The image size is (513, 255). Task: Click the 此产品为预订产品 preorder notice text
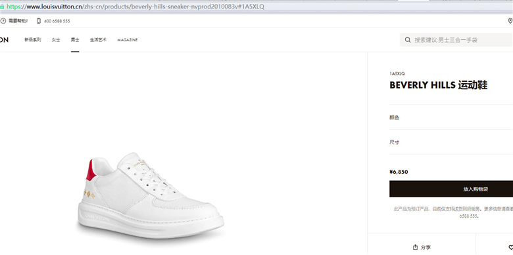tap(453, 212)
